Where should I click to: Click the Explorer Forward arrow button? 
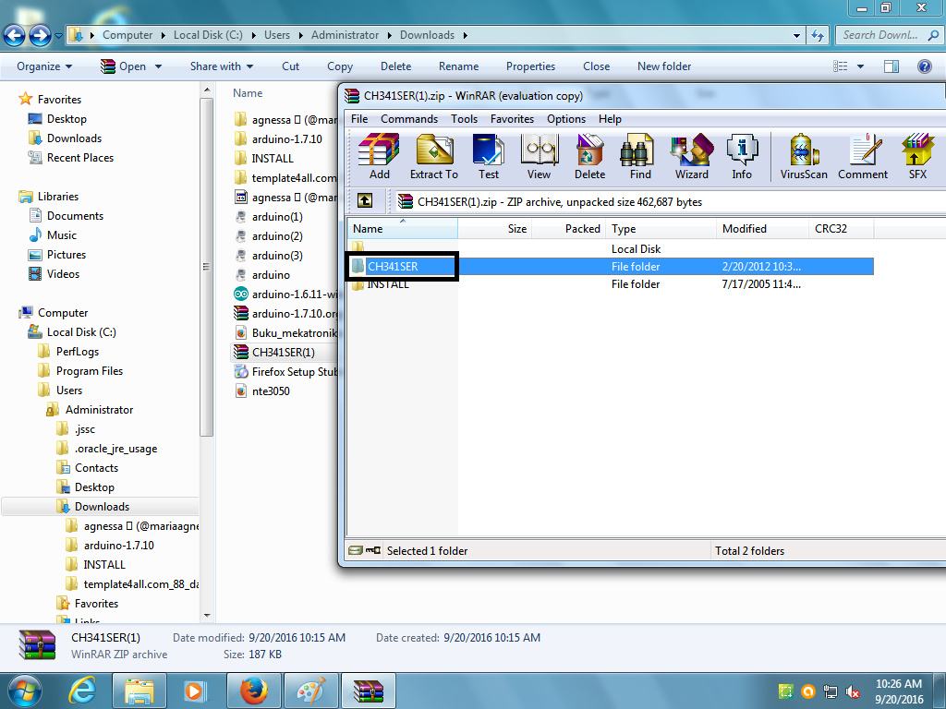[x=40, y=36]
